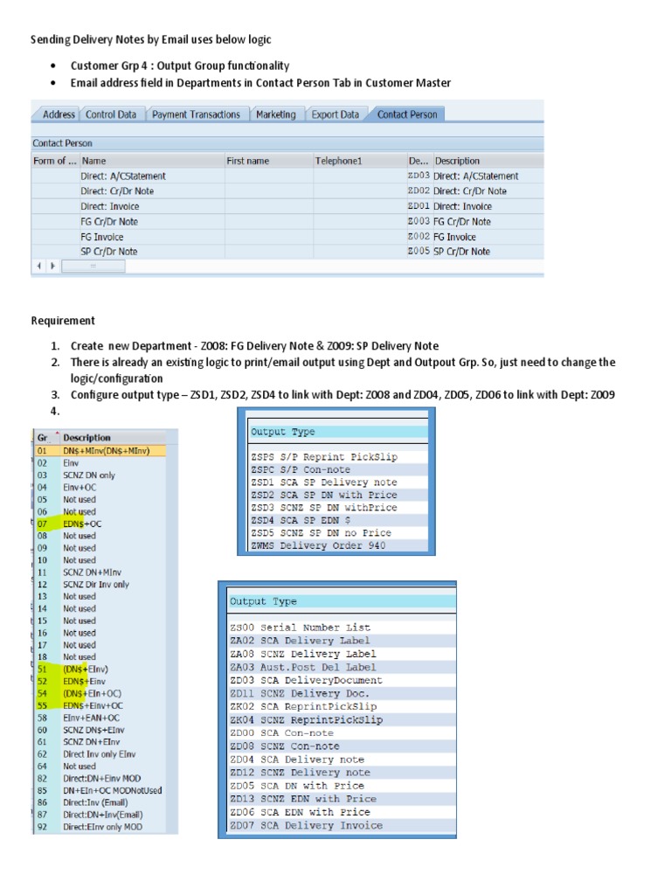The image size is (671, 895).
Task: Switch to the Export Data tab
Action: [x=335, y=114]
